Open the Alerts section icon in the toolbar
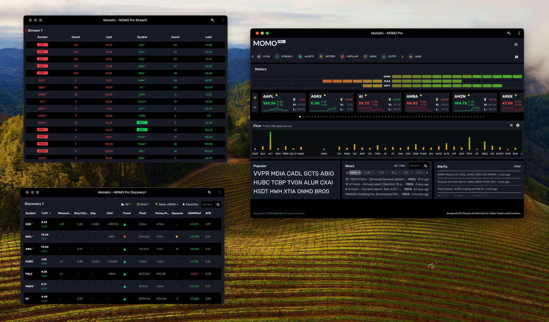 coord(300,56)
